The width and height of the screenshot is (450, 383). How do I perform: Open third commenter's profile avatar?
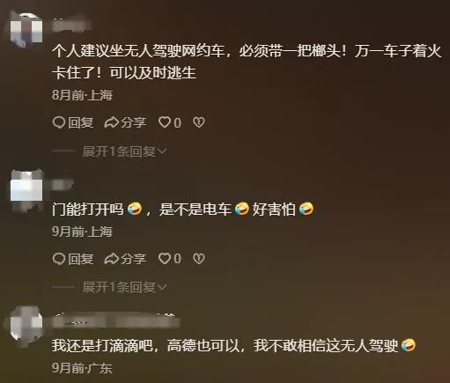click(x=26, y=323)
